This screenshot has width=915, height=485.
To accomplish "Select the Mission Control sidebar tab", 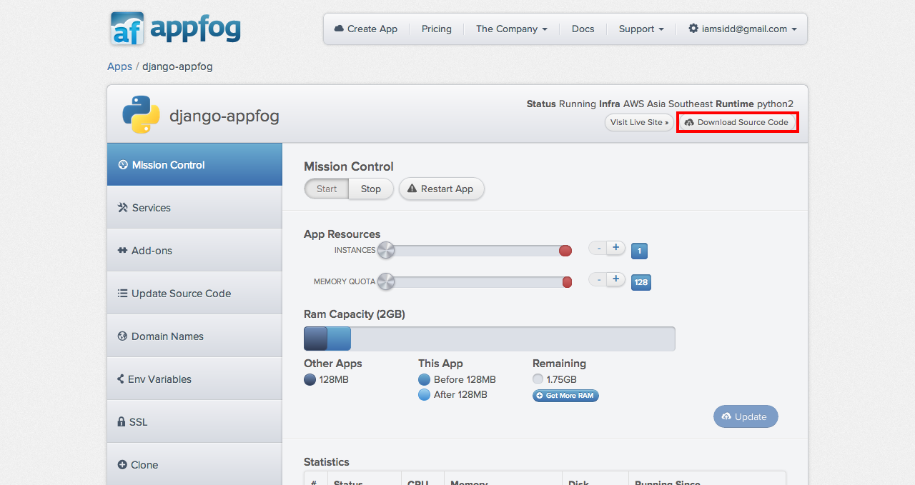I will tap(194, 164).
